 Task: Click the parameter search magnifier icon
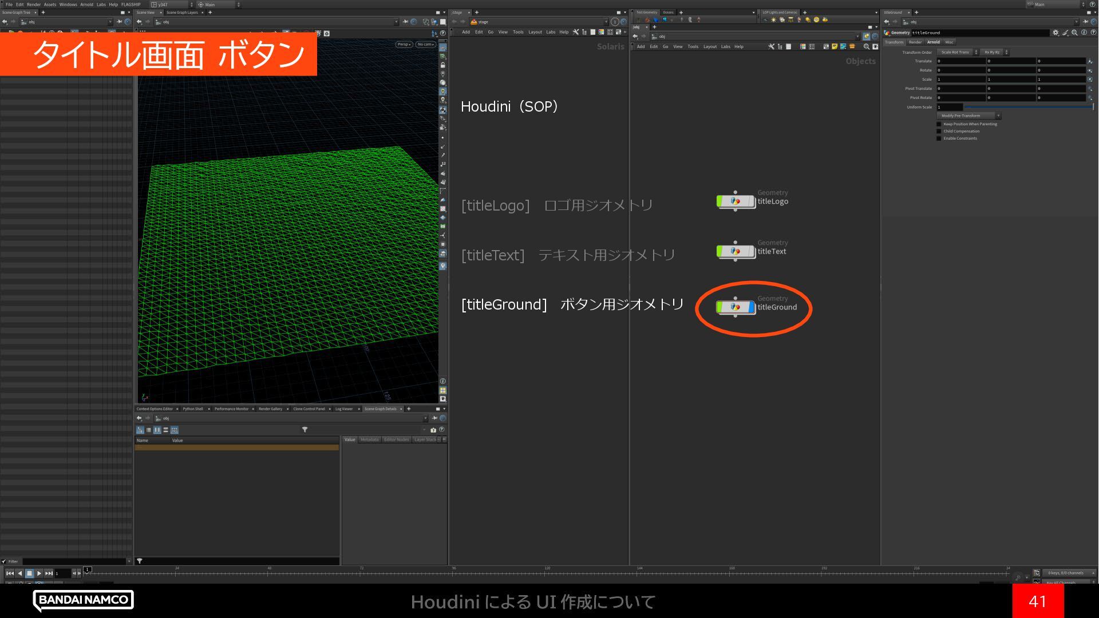pos(1074,33)
